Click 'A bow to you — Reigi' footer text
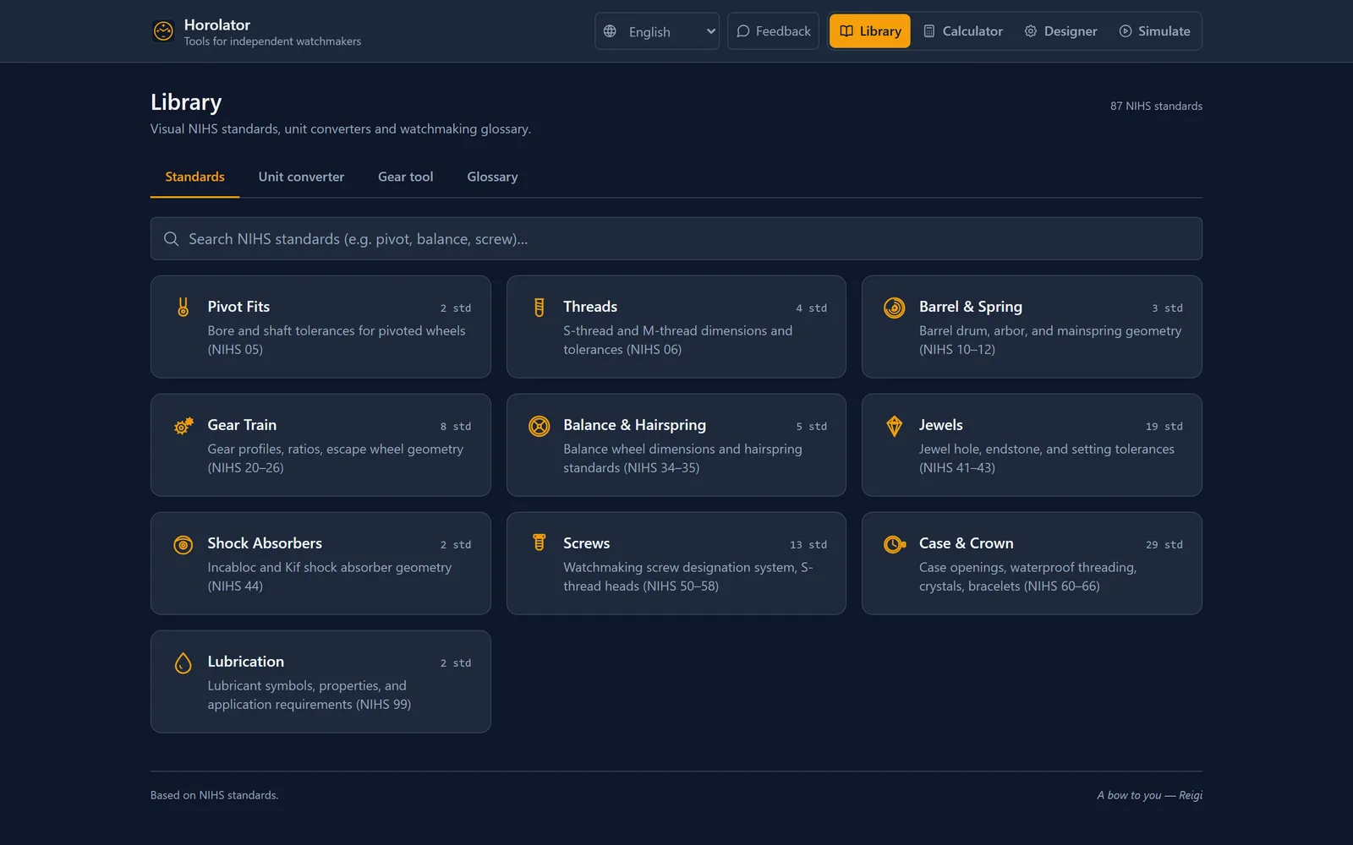The height and width of the screenshot is (845, 1353). pyautogui.click(x=1149, y=795)
